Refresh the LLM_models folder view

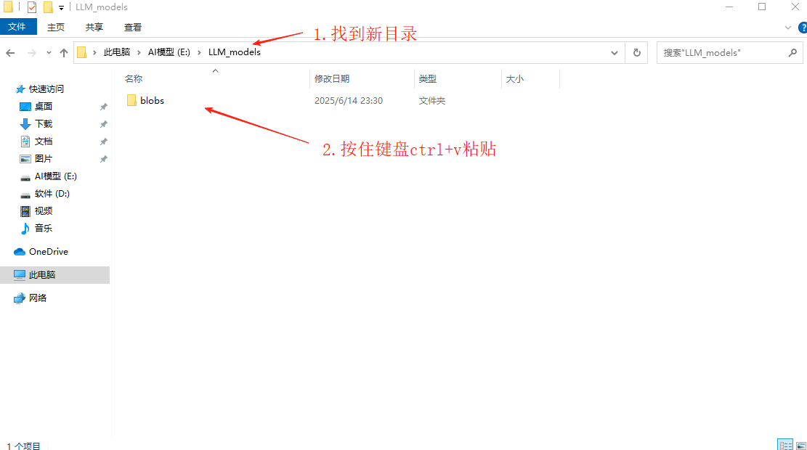636,52
